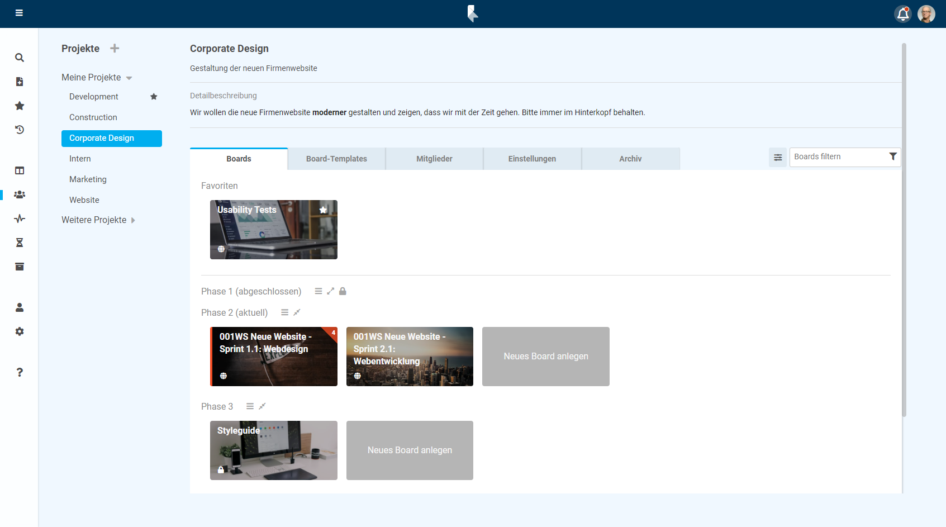Viewport: 946px width, 527px height.
Task: Select the Marketing project
Action: (88, 179)
